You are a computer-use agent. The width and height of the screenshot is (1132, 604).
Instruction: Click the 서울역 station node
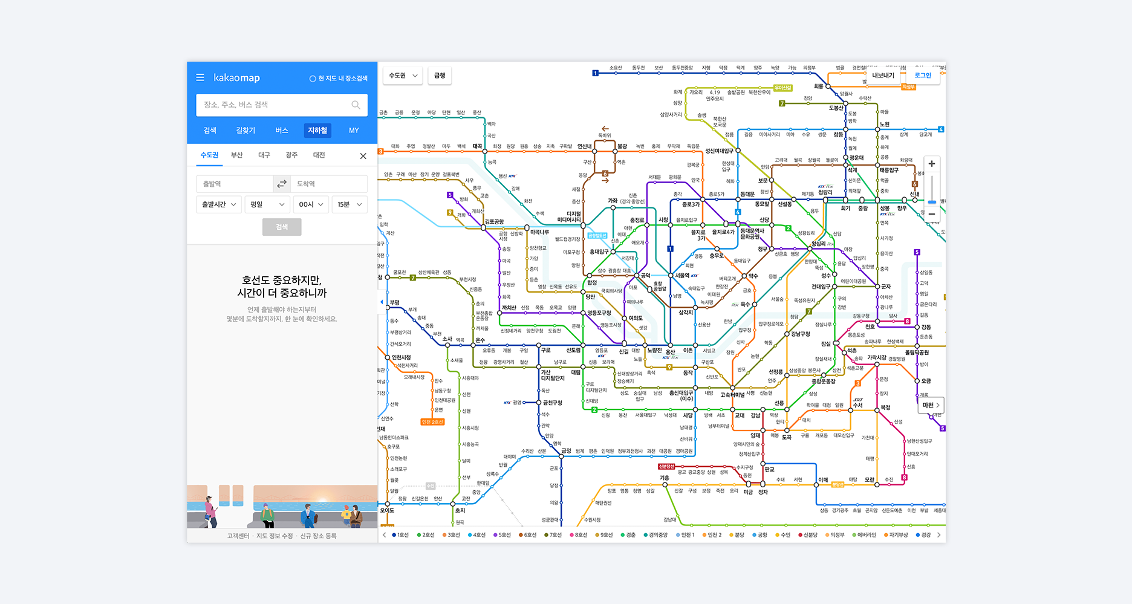671,276
